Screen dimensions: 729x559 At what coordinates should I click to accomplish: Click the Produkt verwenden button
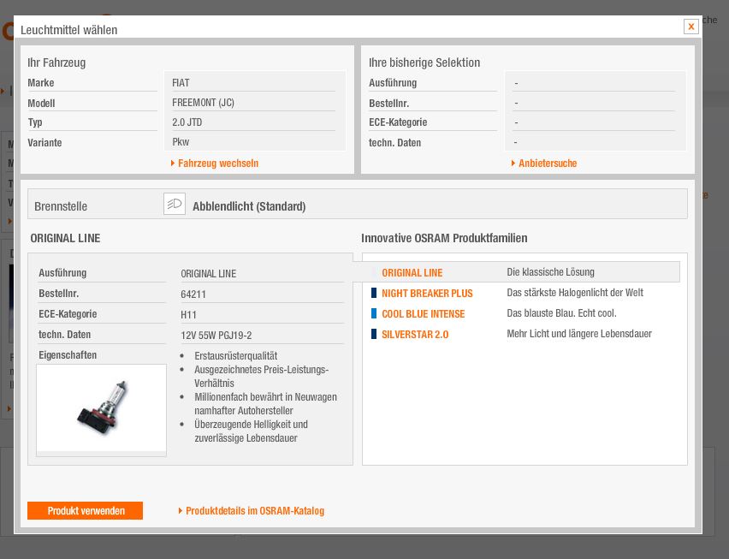(x=85, y=511)
